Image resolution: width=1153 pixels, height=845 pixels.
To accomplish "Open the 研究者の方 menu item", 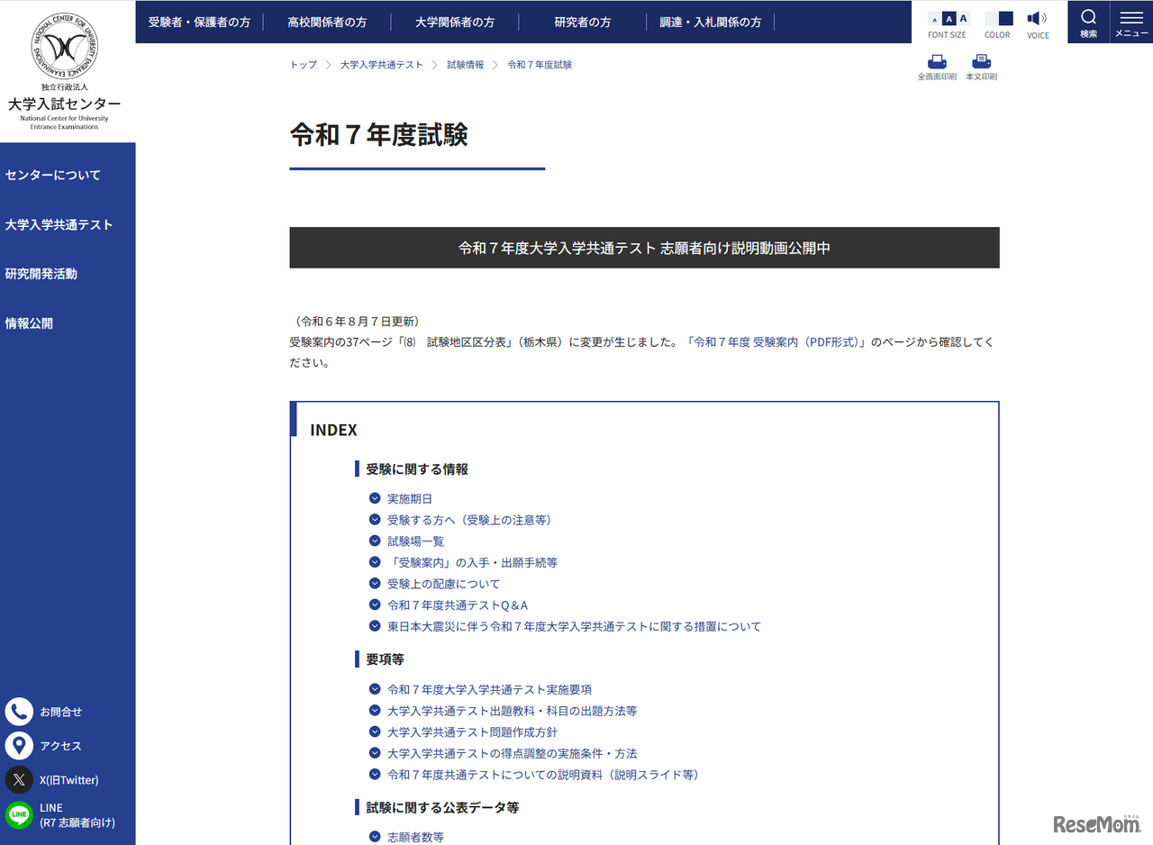I will pos(581,22).
